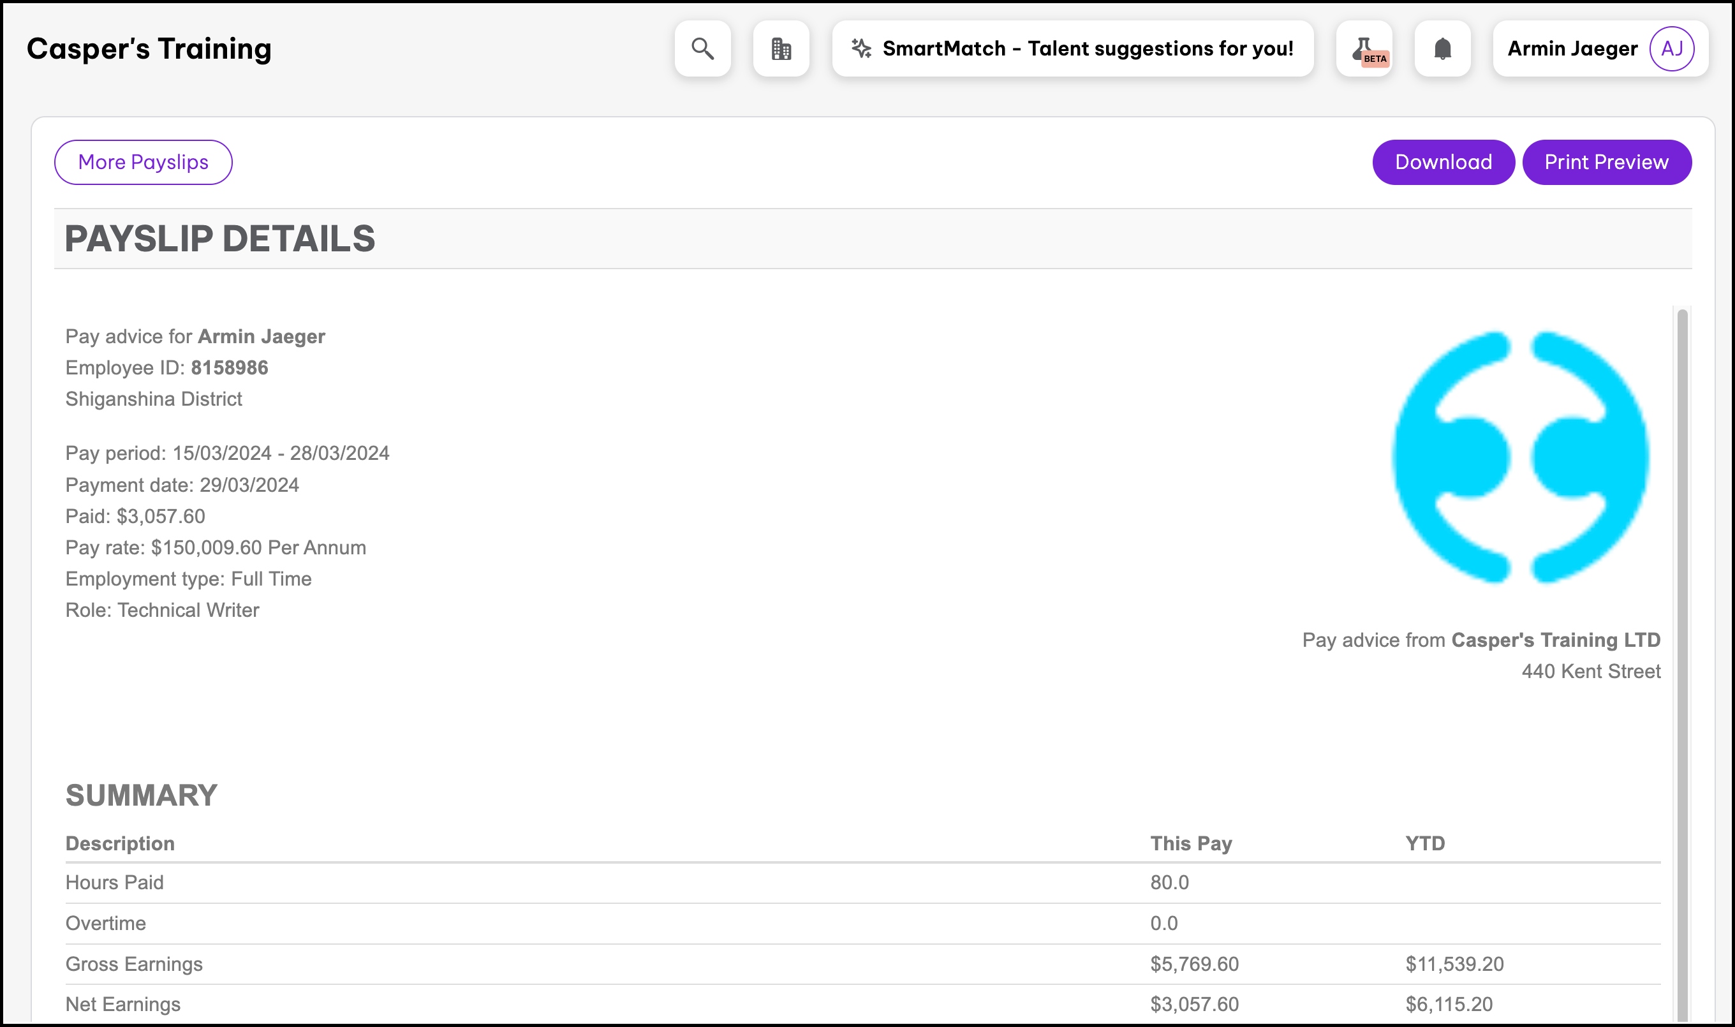
Task: Click the Casper's Training title
Action: point(149,48)
